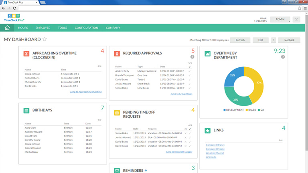Add a reminder with the plus icon
Viewport: 308px width, 173px height.
146,170
